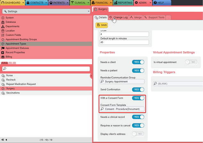Click the Support Tools wrench icon
203x143 pixels.
145,17
